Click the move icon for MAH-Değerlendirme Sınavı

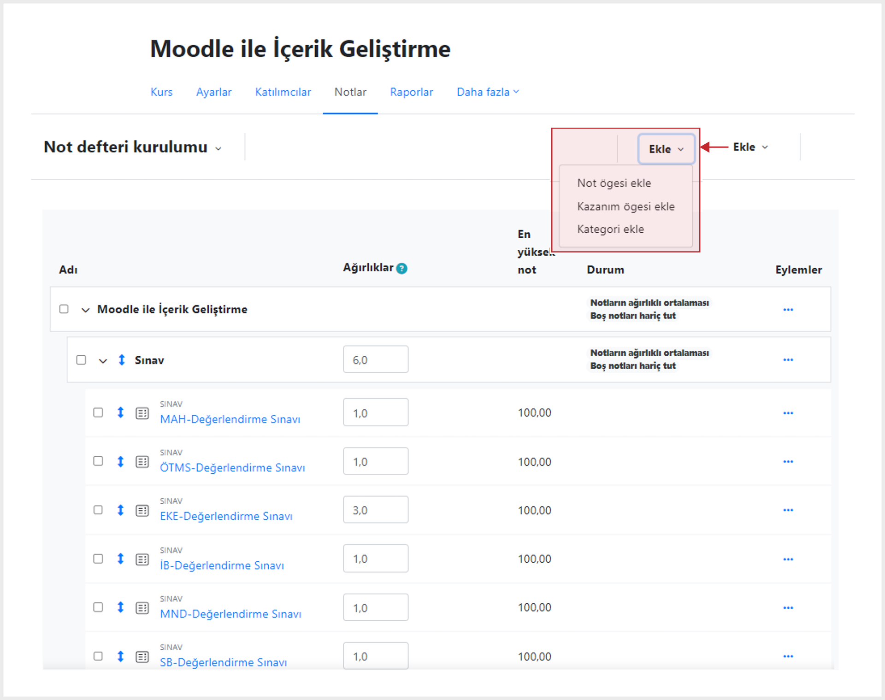[x=121, y=412]
